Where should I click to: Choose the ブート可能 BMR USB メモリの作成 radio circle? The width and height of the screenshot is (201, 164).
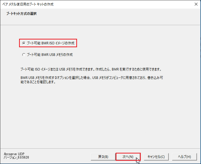pyautogui.click(x=24, y=55)
